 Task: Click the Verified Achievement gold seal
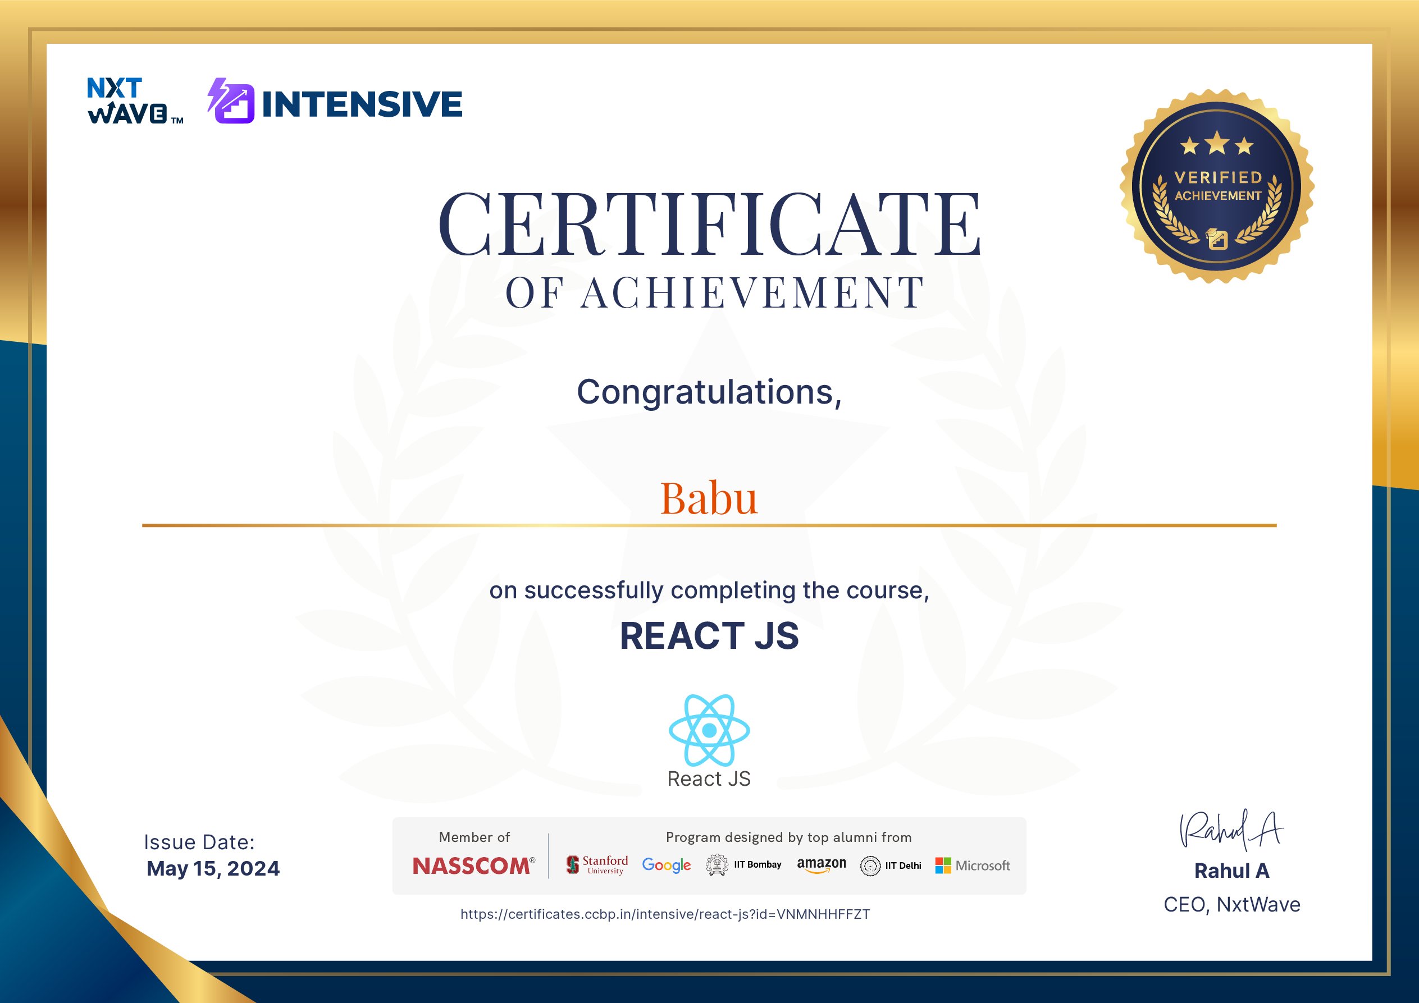(1217, 186)
